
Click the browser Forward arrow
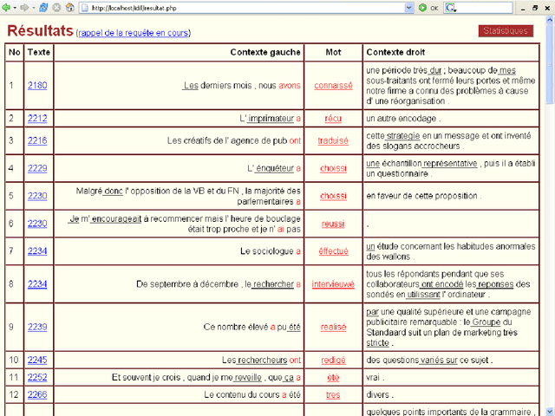[x=24, y=7]
